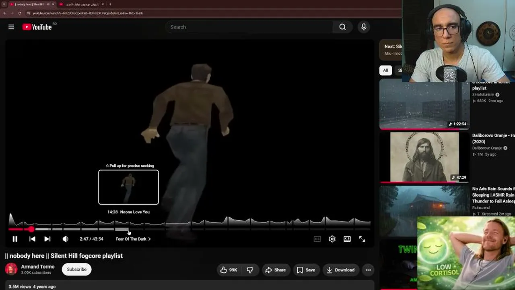Viewport: 515px width, 290px height.
Task: Save the video to a playlist
Action: (306, 270)
